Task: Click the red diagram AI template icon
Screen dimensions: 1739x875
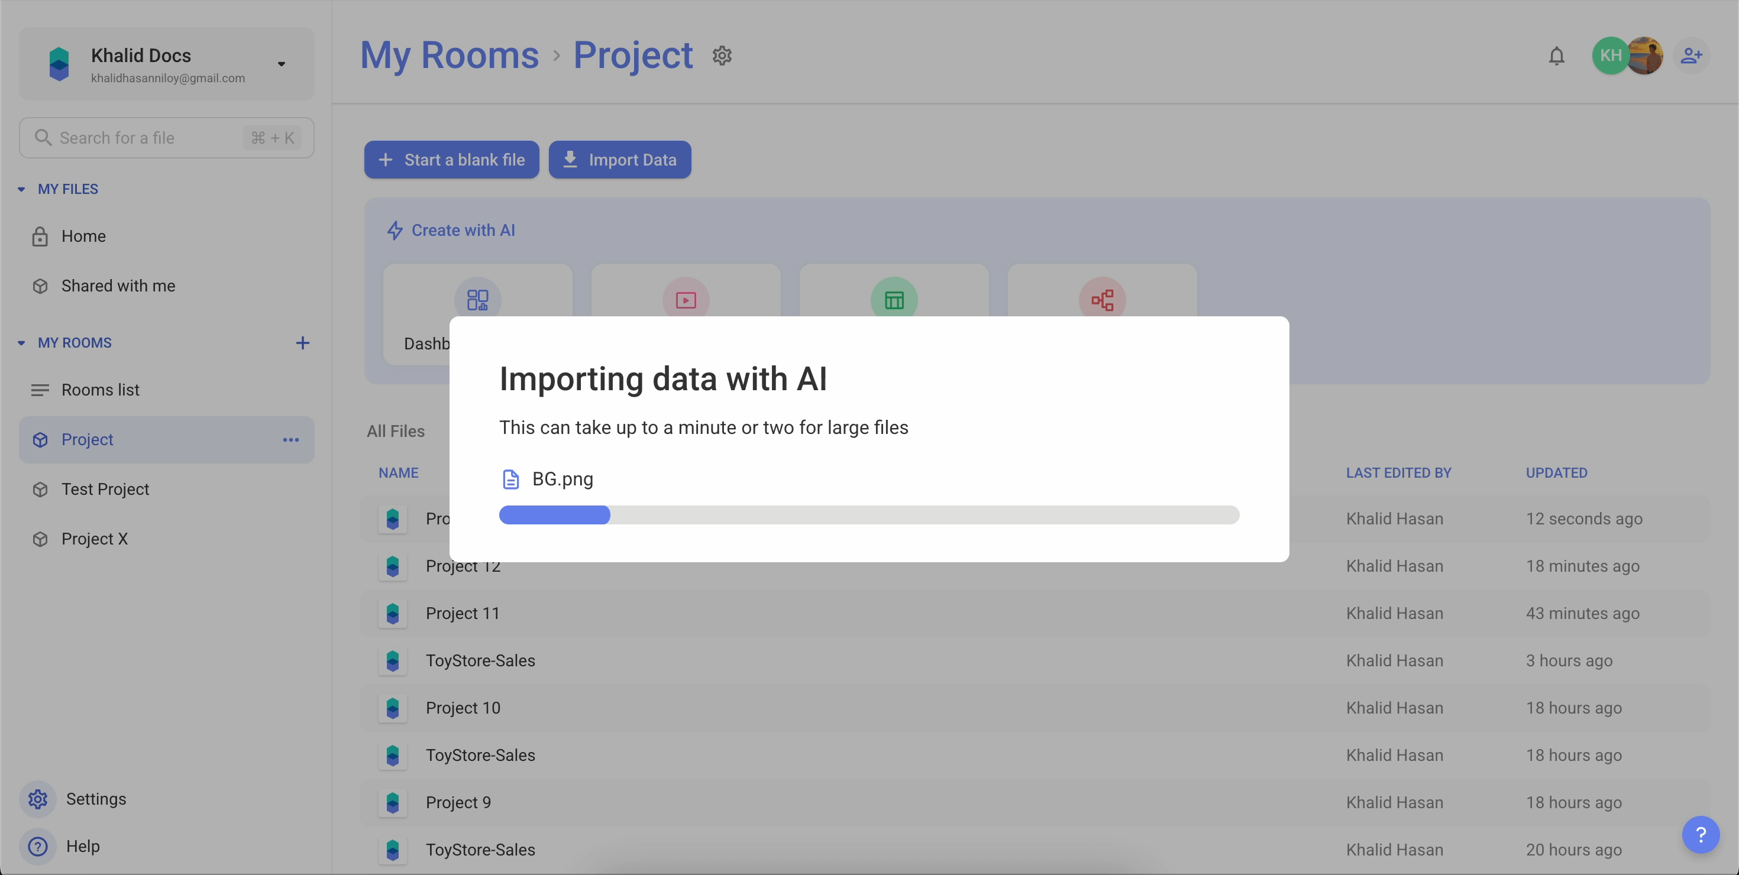Action: [1102, 299]
